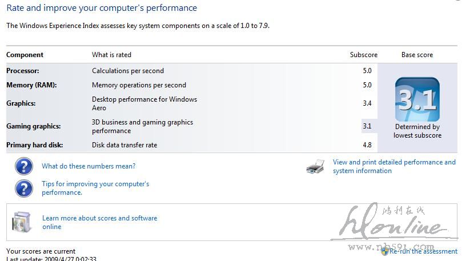Screen dimensions: 462x261
Task: Open 'View and print detailed performance' link
Action: (394, 166)
